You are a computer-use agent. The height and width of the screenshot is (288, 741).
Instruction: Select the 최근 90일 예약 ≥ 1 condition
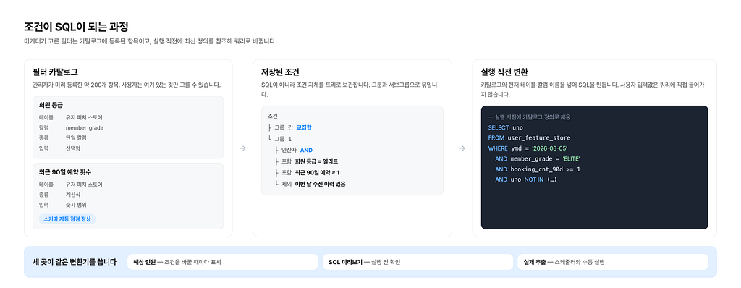coord(317,173)
